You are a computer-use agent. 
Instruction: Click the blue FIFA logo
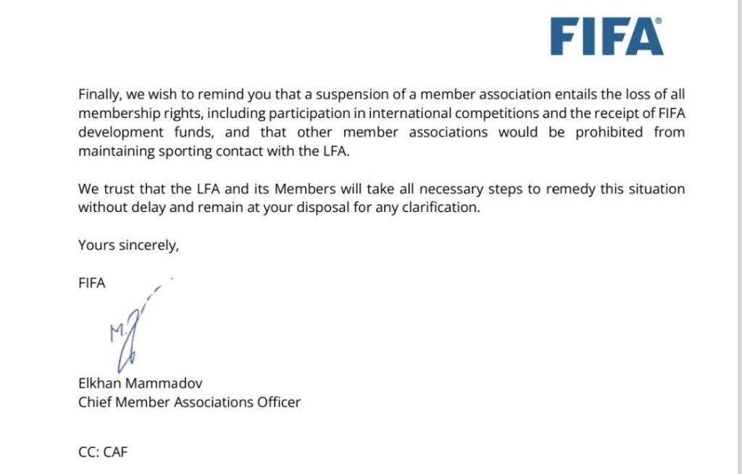[606, 37]
